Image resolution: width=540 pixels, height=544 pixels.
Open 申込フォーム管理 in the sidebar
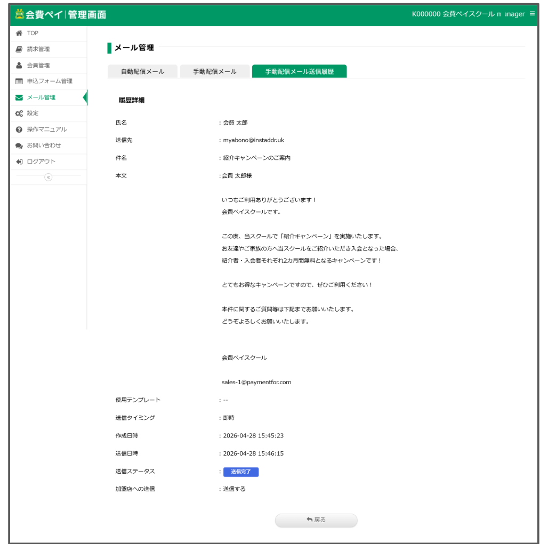48,81
